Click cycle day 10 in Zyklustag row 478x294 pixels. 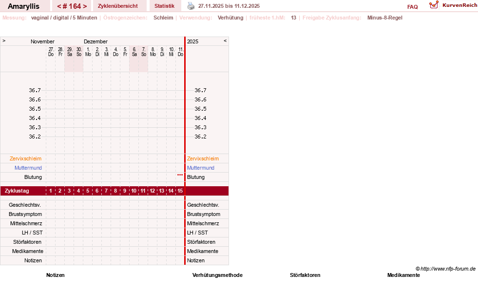(x=134, y=191)
